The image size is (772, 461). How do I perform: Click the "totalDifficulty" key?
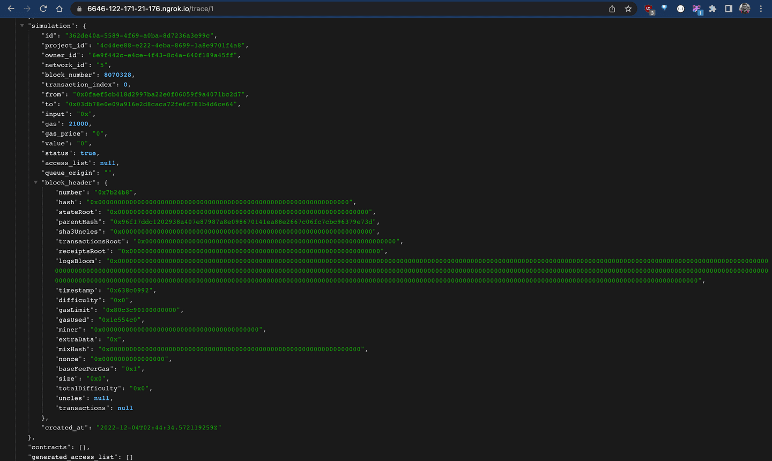tap(88, 389)
